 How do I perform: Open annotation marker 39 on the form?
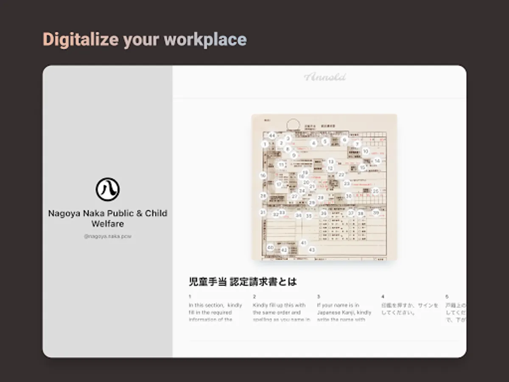[x=376, y=213]
